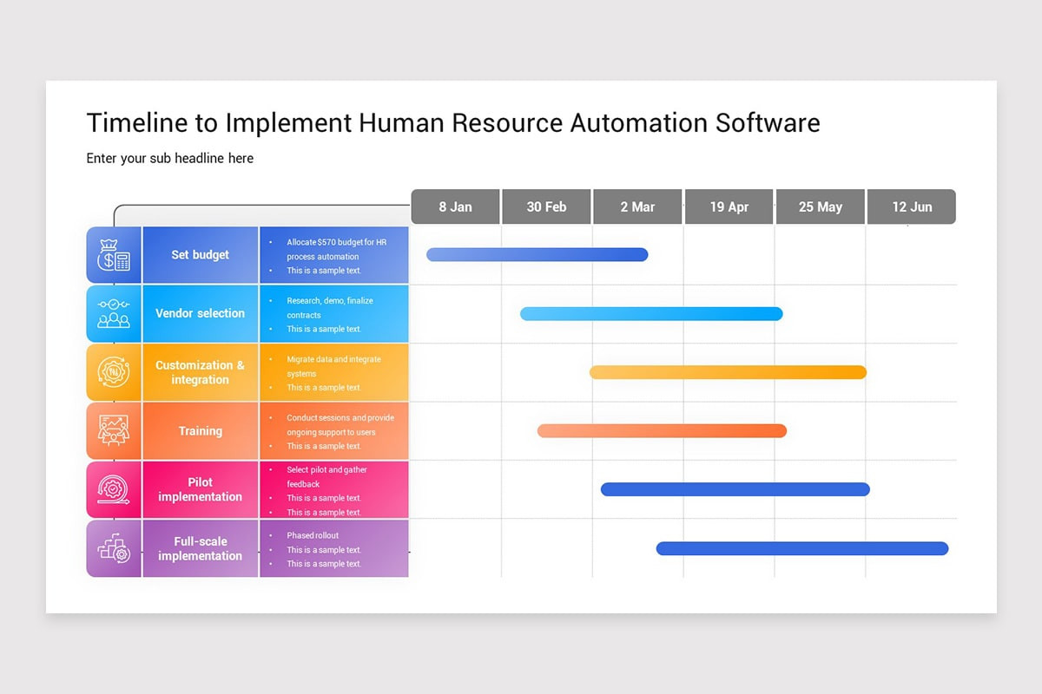Screen dimensions: 1042x694
Task: Click the "Set budget" row label
Action: point(200,254)
